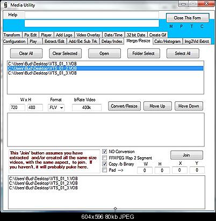Viewport: 216px width, 221px height.
Task: Click the bRate Video field showing 400k
Action: click(x=87, y=107)
